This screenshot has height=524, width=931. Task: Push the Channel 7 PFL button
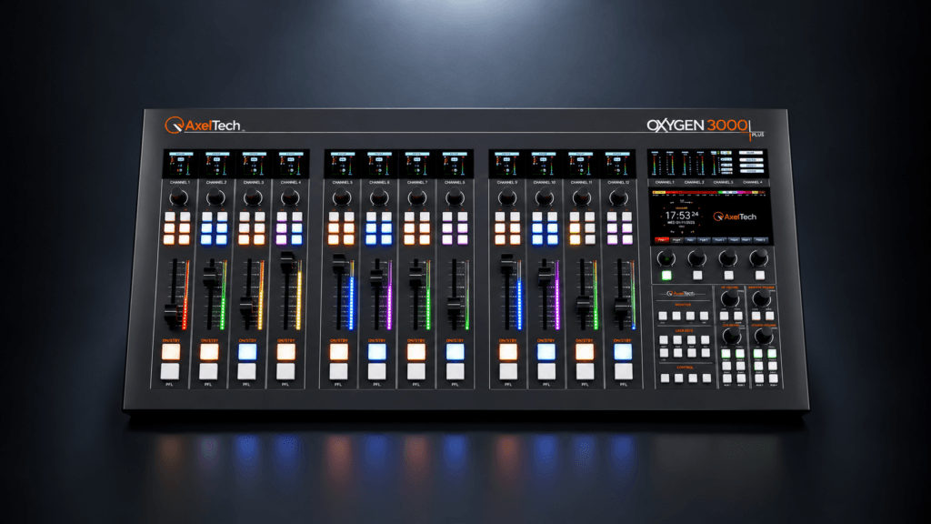416,371
